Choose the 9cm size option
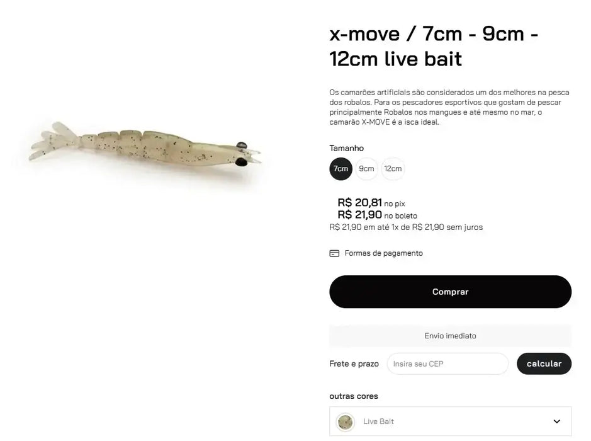Screen dimensions: 591x441 click(366, 169)
